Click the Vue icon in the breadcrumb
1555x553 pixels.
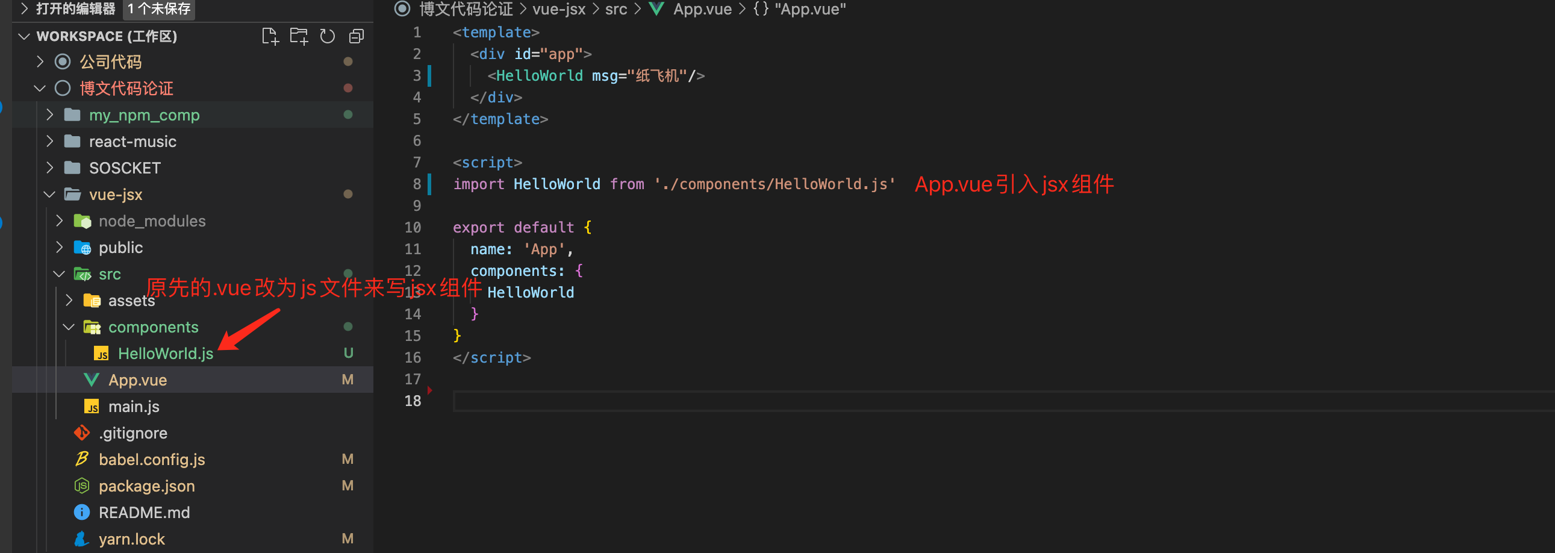[x=656, y=9]
